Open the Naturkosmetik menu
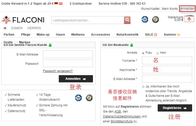196x126 pixels. tap(127, 35)
